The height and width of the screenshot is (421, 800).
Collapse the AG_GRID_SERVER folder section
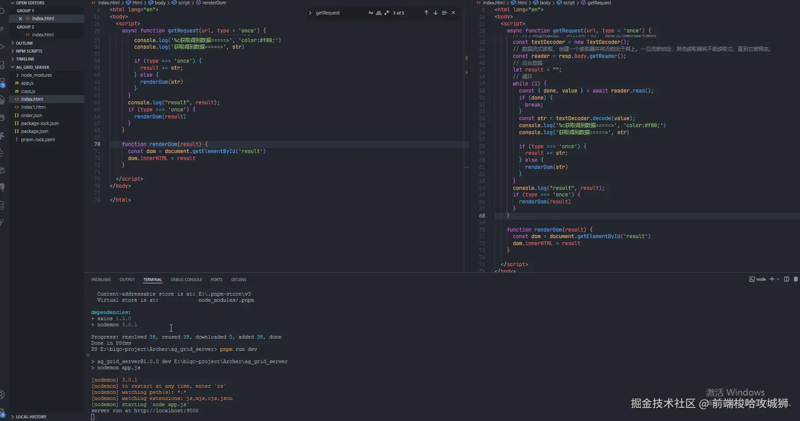point(32,67)
